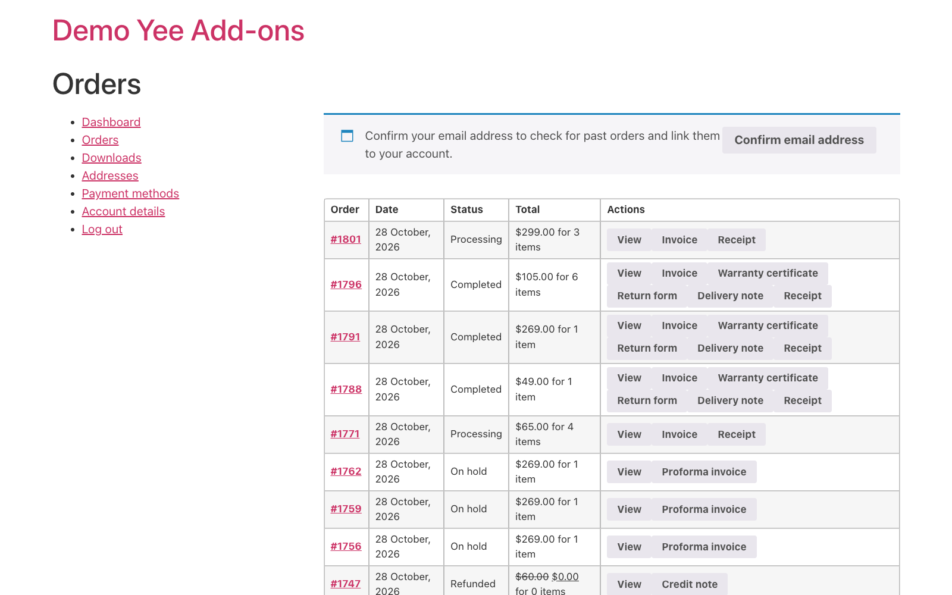Open Delivery note for order #1796

[730, 296]
